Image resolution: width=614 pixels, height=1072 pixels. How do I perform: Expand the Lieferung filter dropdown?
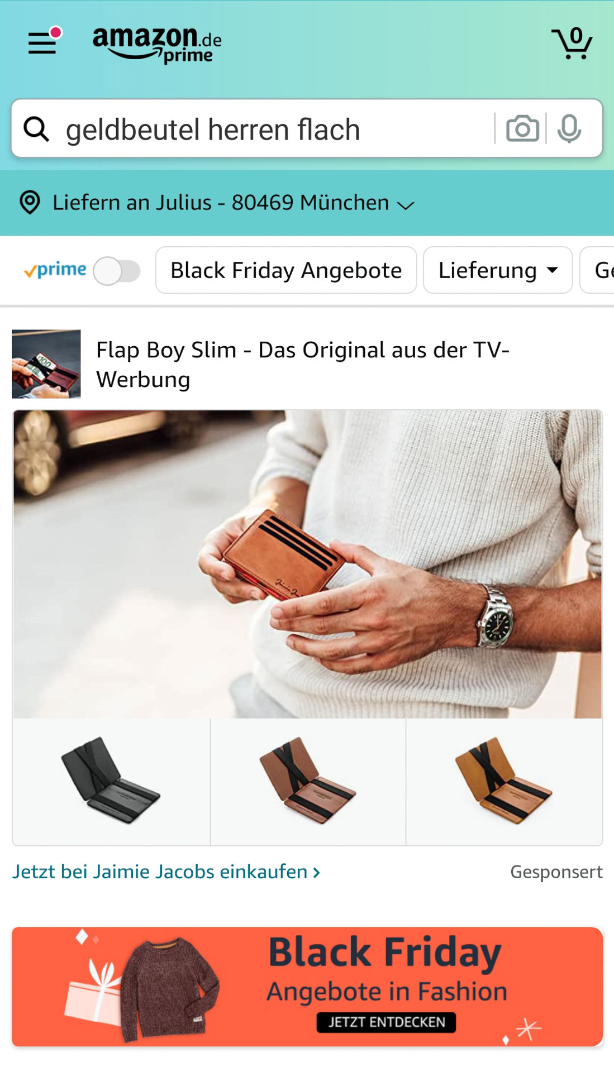click(x=498, y=270)
